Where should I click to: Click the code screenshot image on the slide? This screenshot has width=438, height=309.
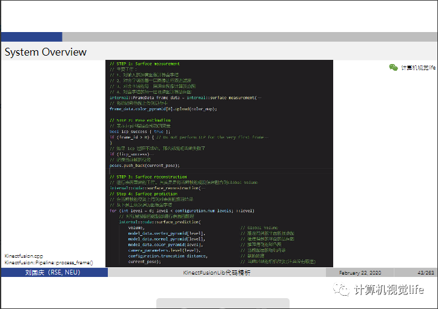(219, 163)
